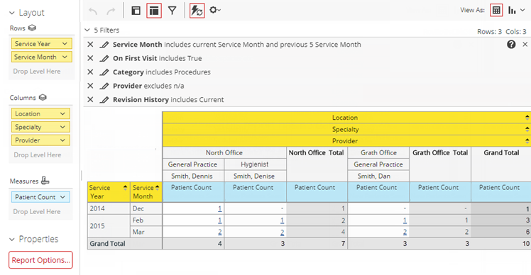Sort by the Specialty header arrows

point(527,129)
